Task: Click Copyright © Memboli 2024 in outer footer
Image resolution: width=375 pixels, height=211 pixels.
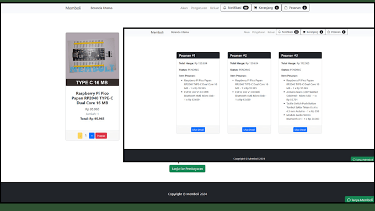Action: tap(187, 194)
